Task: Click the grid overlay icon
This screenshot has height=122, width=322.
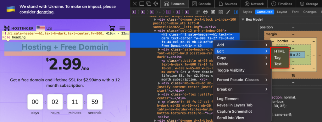Action: 220,12
